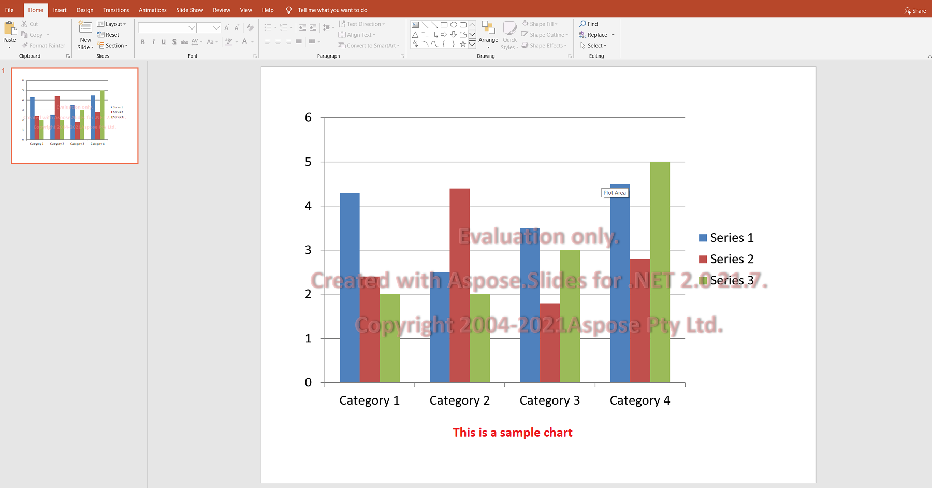Screen dimensions: 932x488
Task: Toggle Bold formatting button
Action: pos(143,42)
